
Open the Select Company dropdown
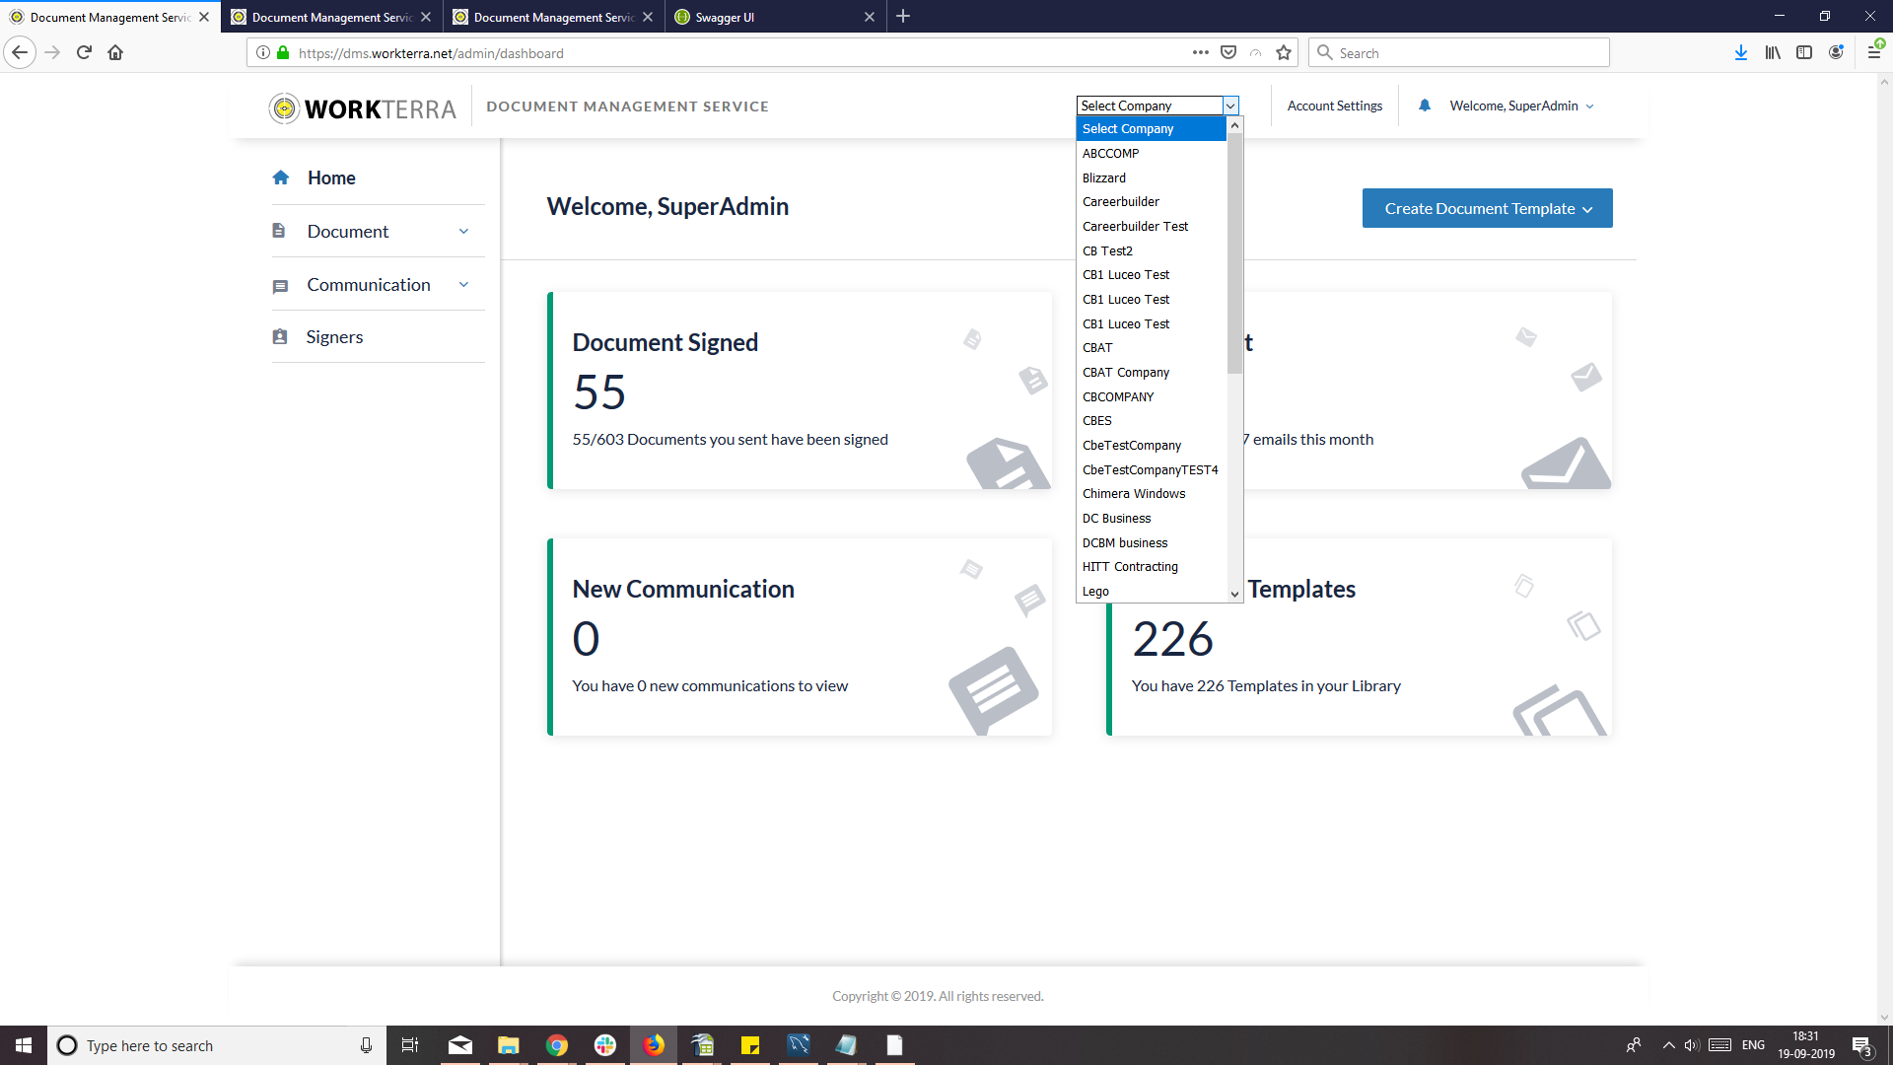tap(1157, 106)
